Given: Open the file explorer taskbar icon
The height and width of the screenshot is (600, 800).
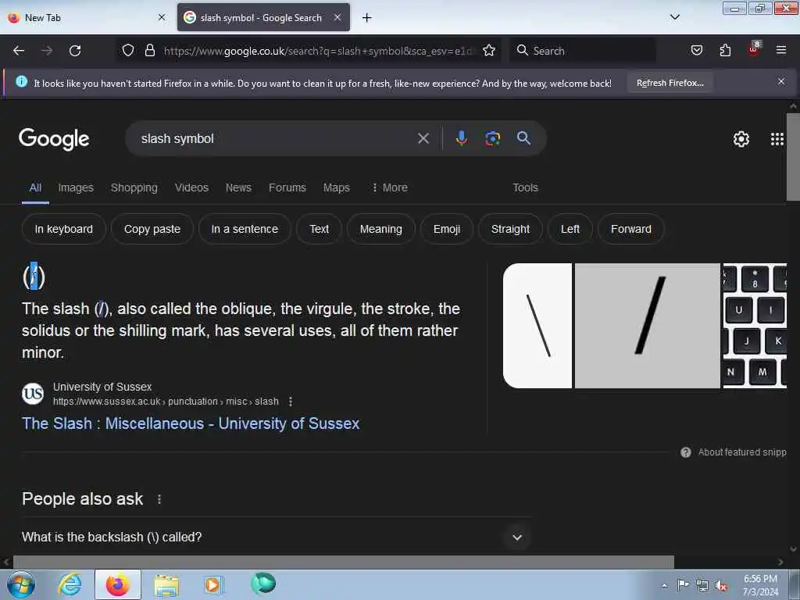Looking at the screenshot, I should click(166, 584).
